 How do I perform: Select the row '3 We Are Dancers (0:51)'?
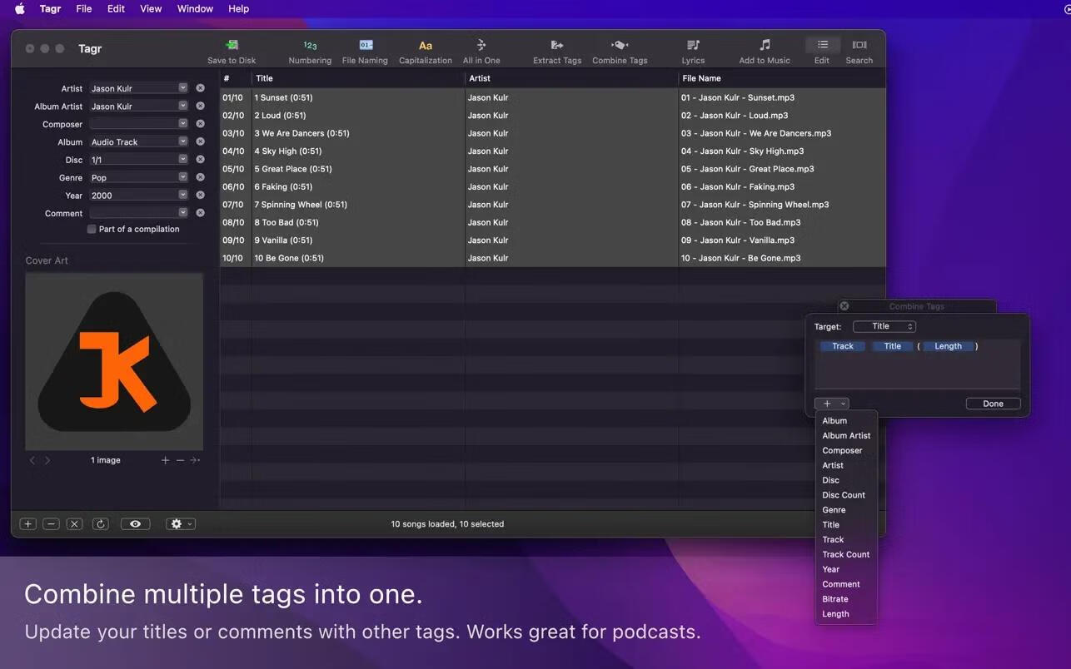[x=552, y=133]
